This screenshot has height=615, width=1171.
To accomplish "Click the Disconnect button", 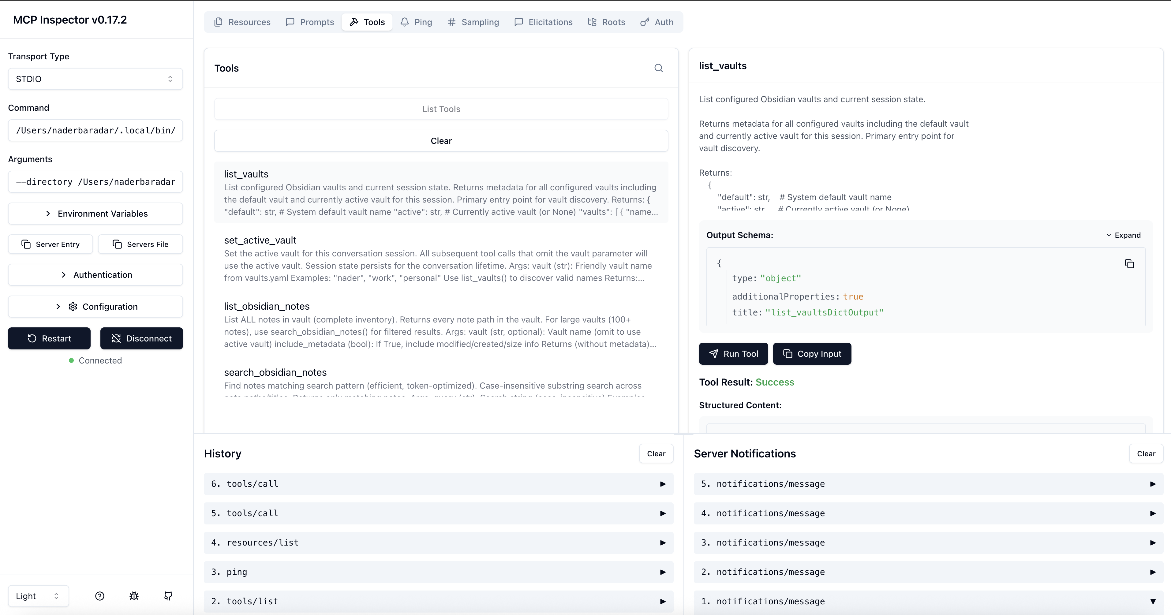I will tap(141, 338).
